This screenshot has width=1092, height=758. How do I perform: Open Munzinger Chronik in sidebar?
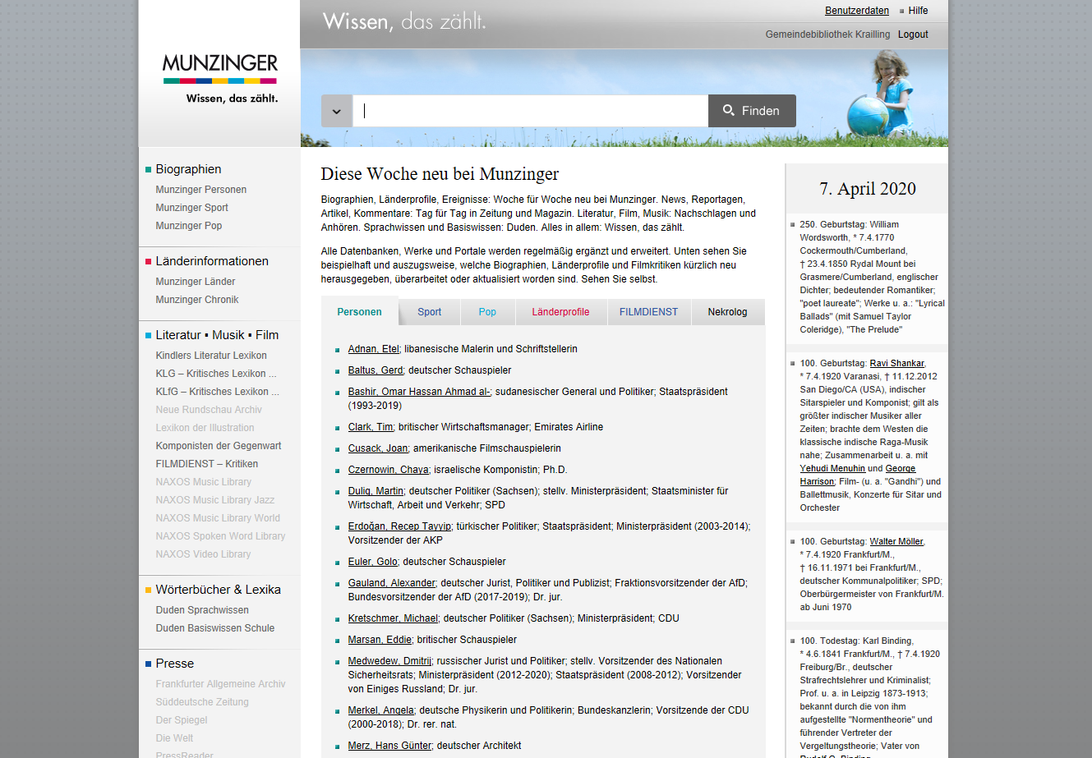[197, 300]
